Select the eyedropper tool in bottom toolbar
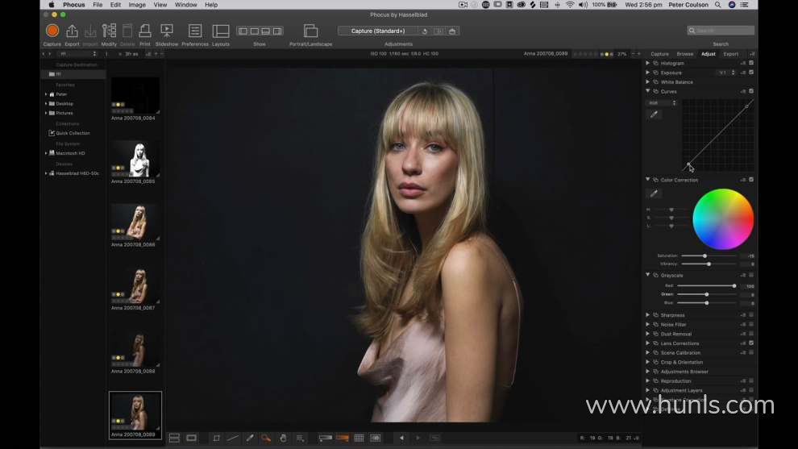This screenshot has width=798, height=449. tap(250, 438)
